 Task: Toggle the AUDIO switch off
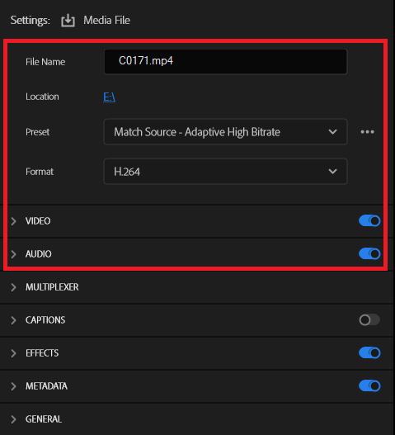click(x=369, y=253)
